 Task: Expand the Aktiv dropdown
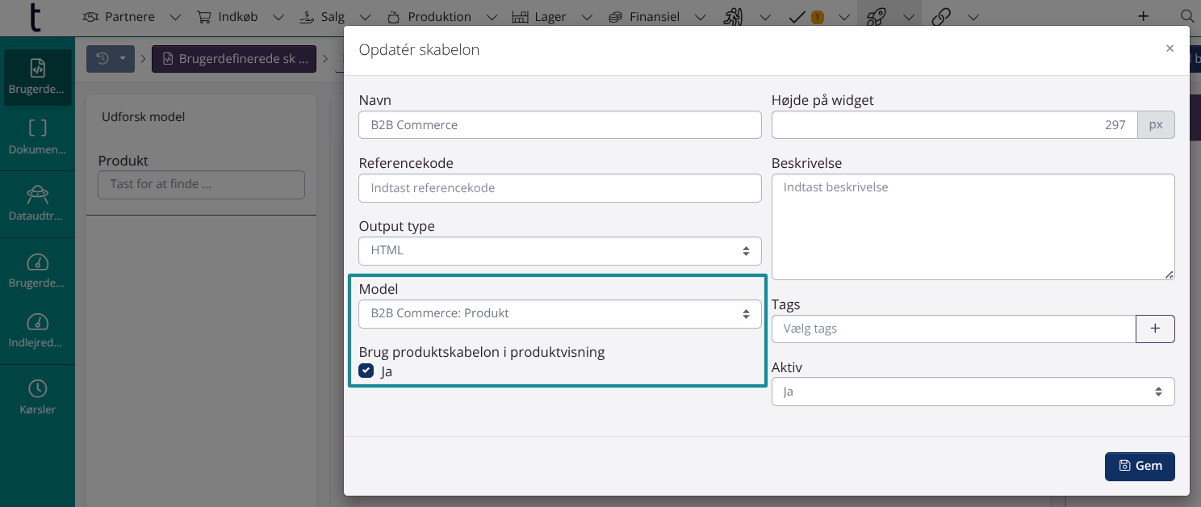click(973, 392)
